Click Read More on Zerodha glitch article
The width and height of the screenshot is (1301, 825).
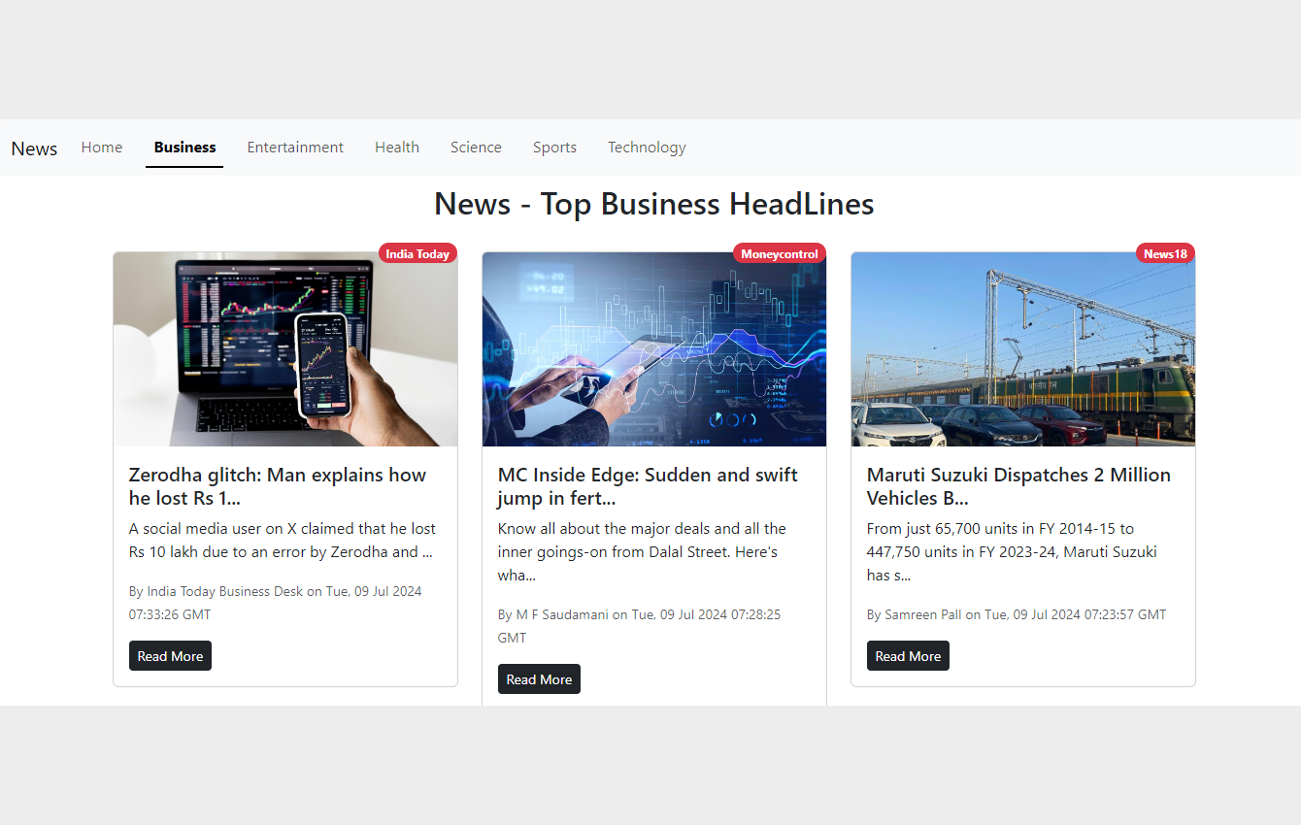170,656
